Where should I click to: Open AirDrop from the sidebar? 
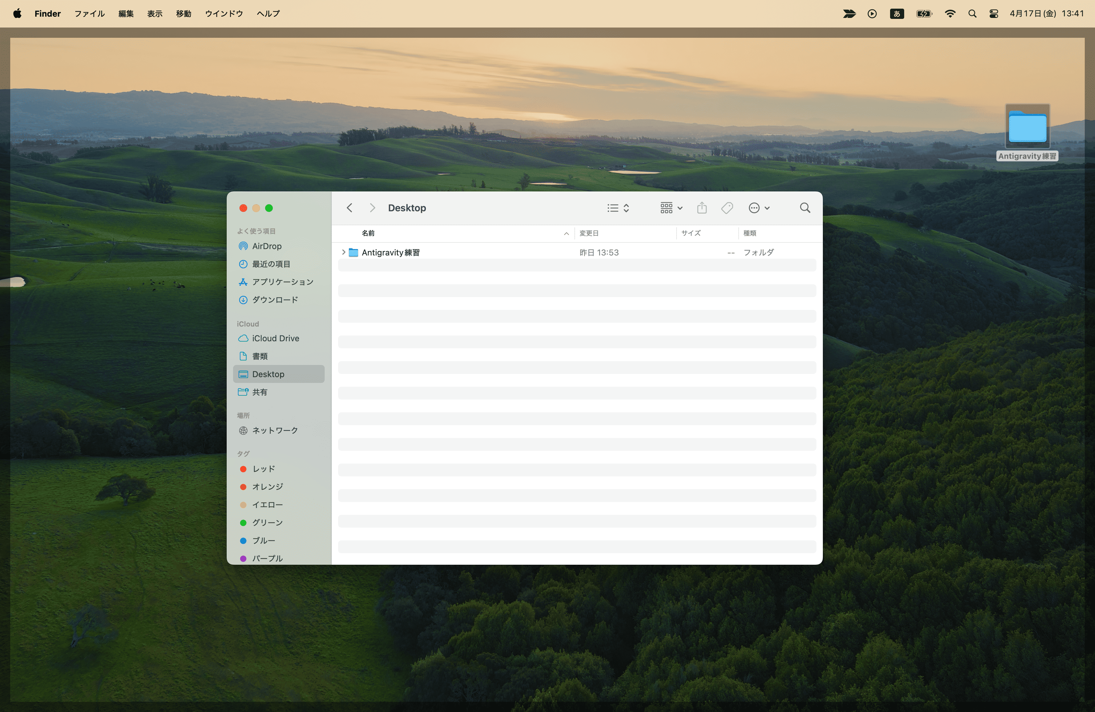coord(266,246)
